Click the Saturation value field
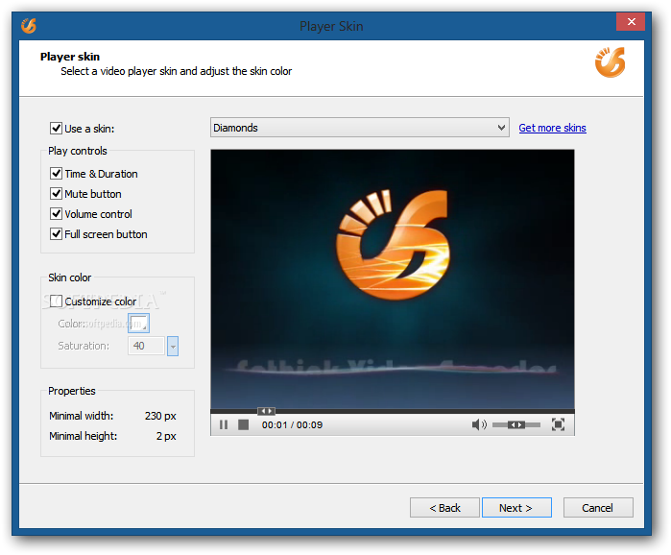 (x=146, y=346)
